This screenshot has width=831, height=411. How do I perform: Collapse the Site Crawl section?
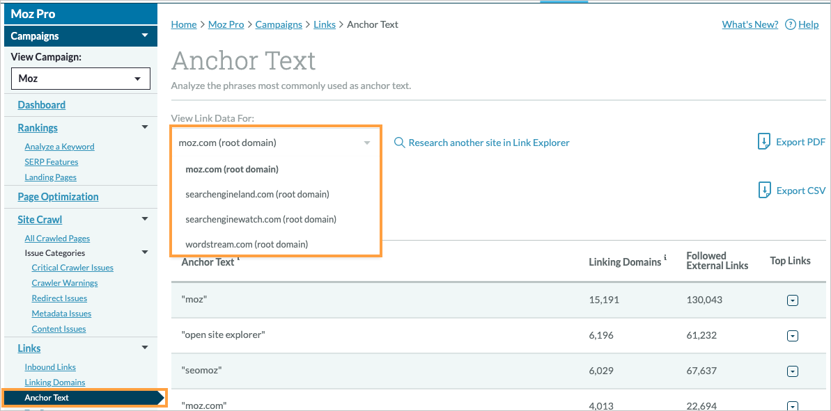146,218
